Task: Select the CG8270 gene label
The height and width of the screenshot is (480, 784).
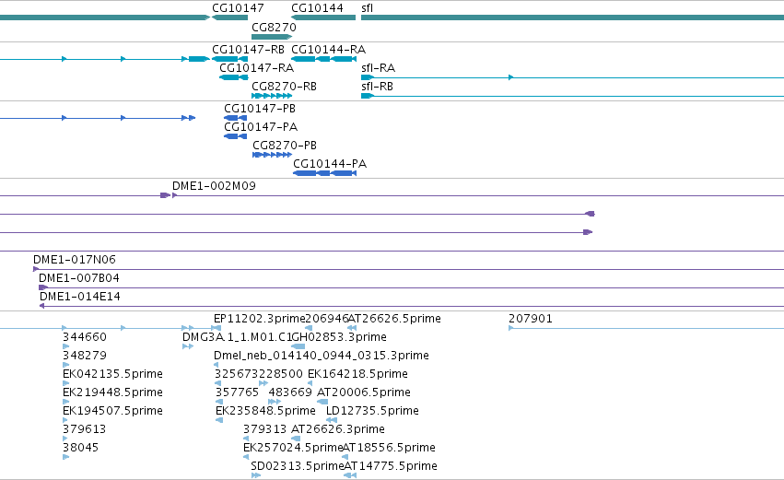Action: point(274,27)
